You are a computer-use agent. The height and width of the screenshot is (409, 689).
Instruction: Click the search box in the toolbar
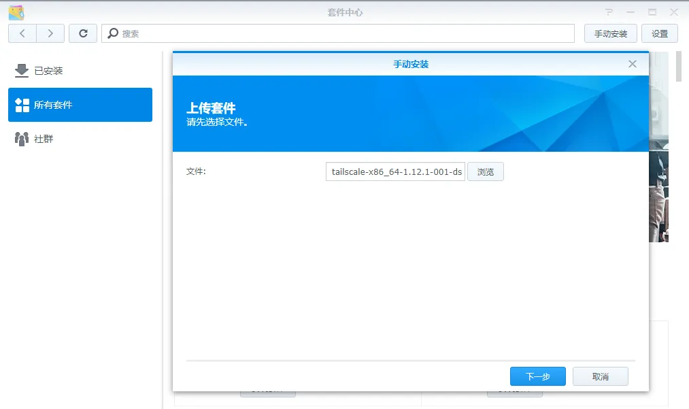point(338,33)
